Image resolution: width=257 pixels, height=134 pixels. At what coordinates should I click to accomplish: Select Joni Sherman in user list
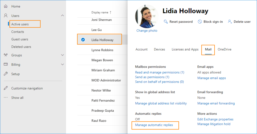coord(101,20)
